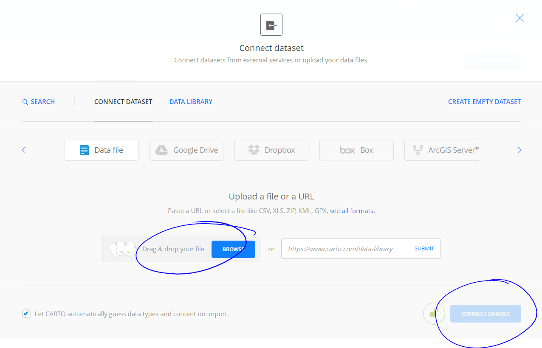
Task: Click the Upload a file or a URL heading
Action: (271, 196)
